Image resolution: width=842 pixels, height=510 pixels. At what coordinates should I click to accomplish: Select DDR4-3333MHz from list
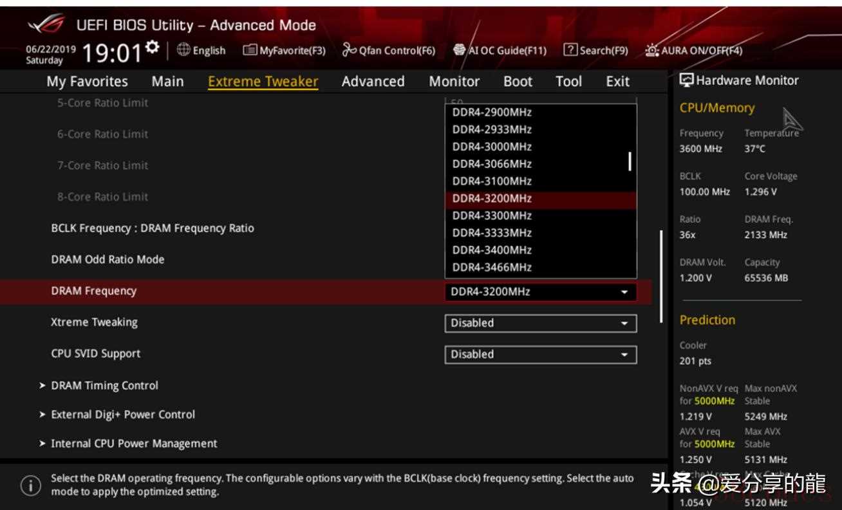tap(541, 233)
